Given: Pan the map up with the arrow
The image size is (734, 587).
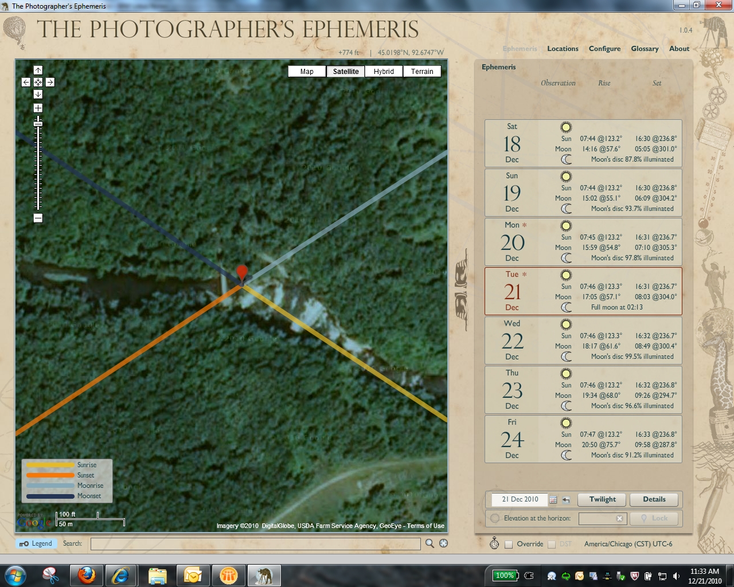Looking at the screenshot, I should 38,70.
